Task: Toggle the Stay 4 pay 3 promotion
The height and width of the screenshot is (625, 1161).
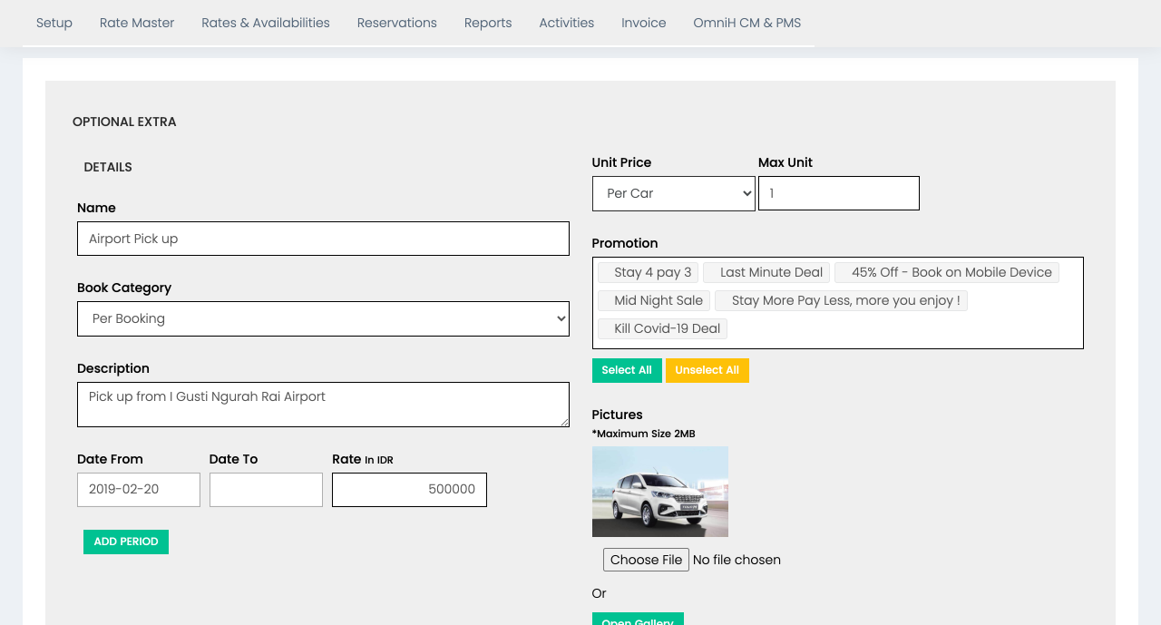Action: pos(649,272)
